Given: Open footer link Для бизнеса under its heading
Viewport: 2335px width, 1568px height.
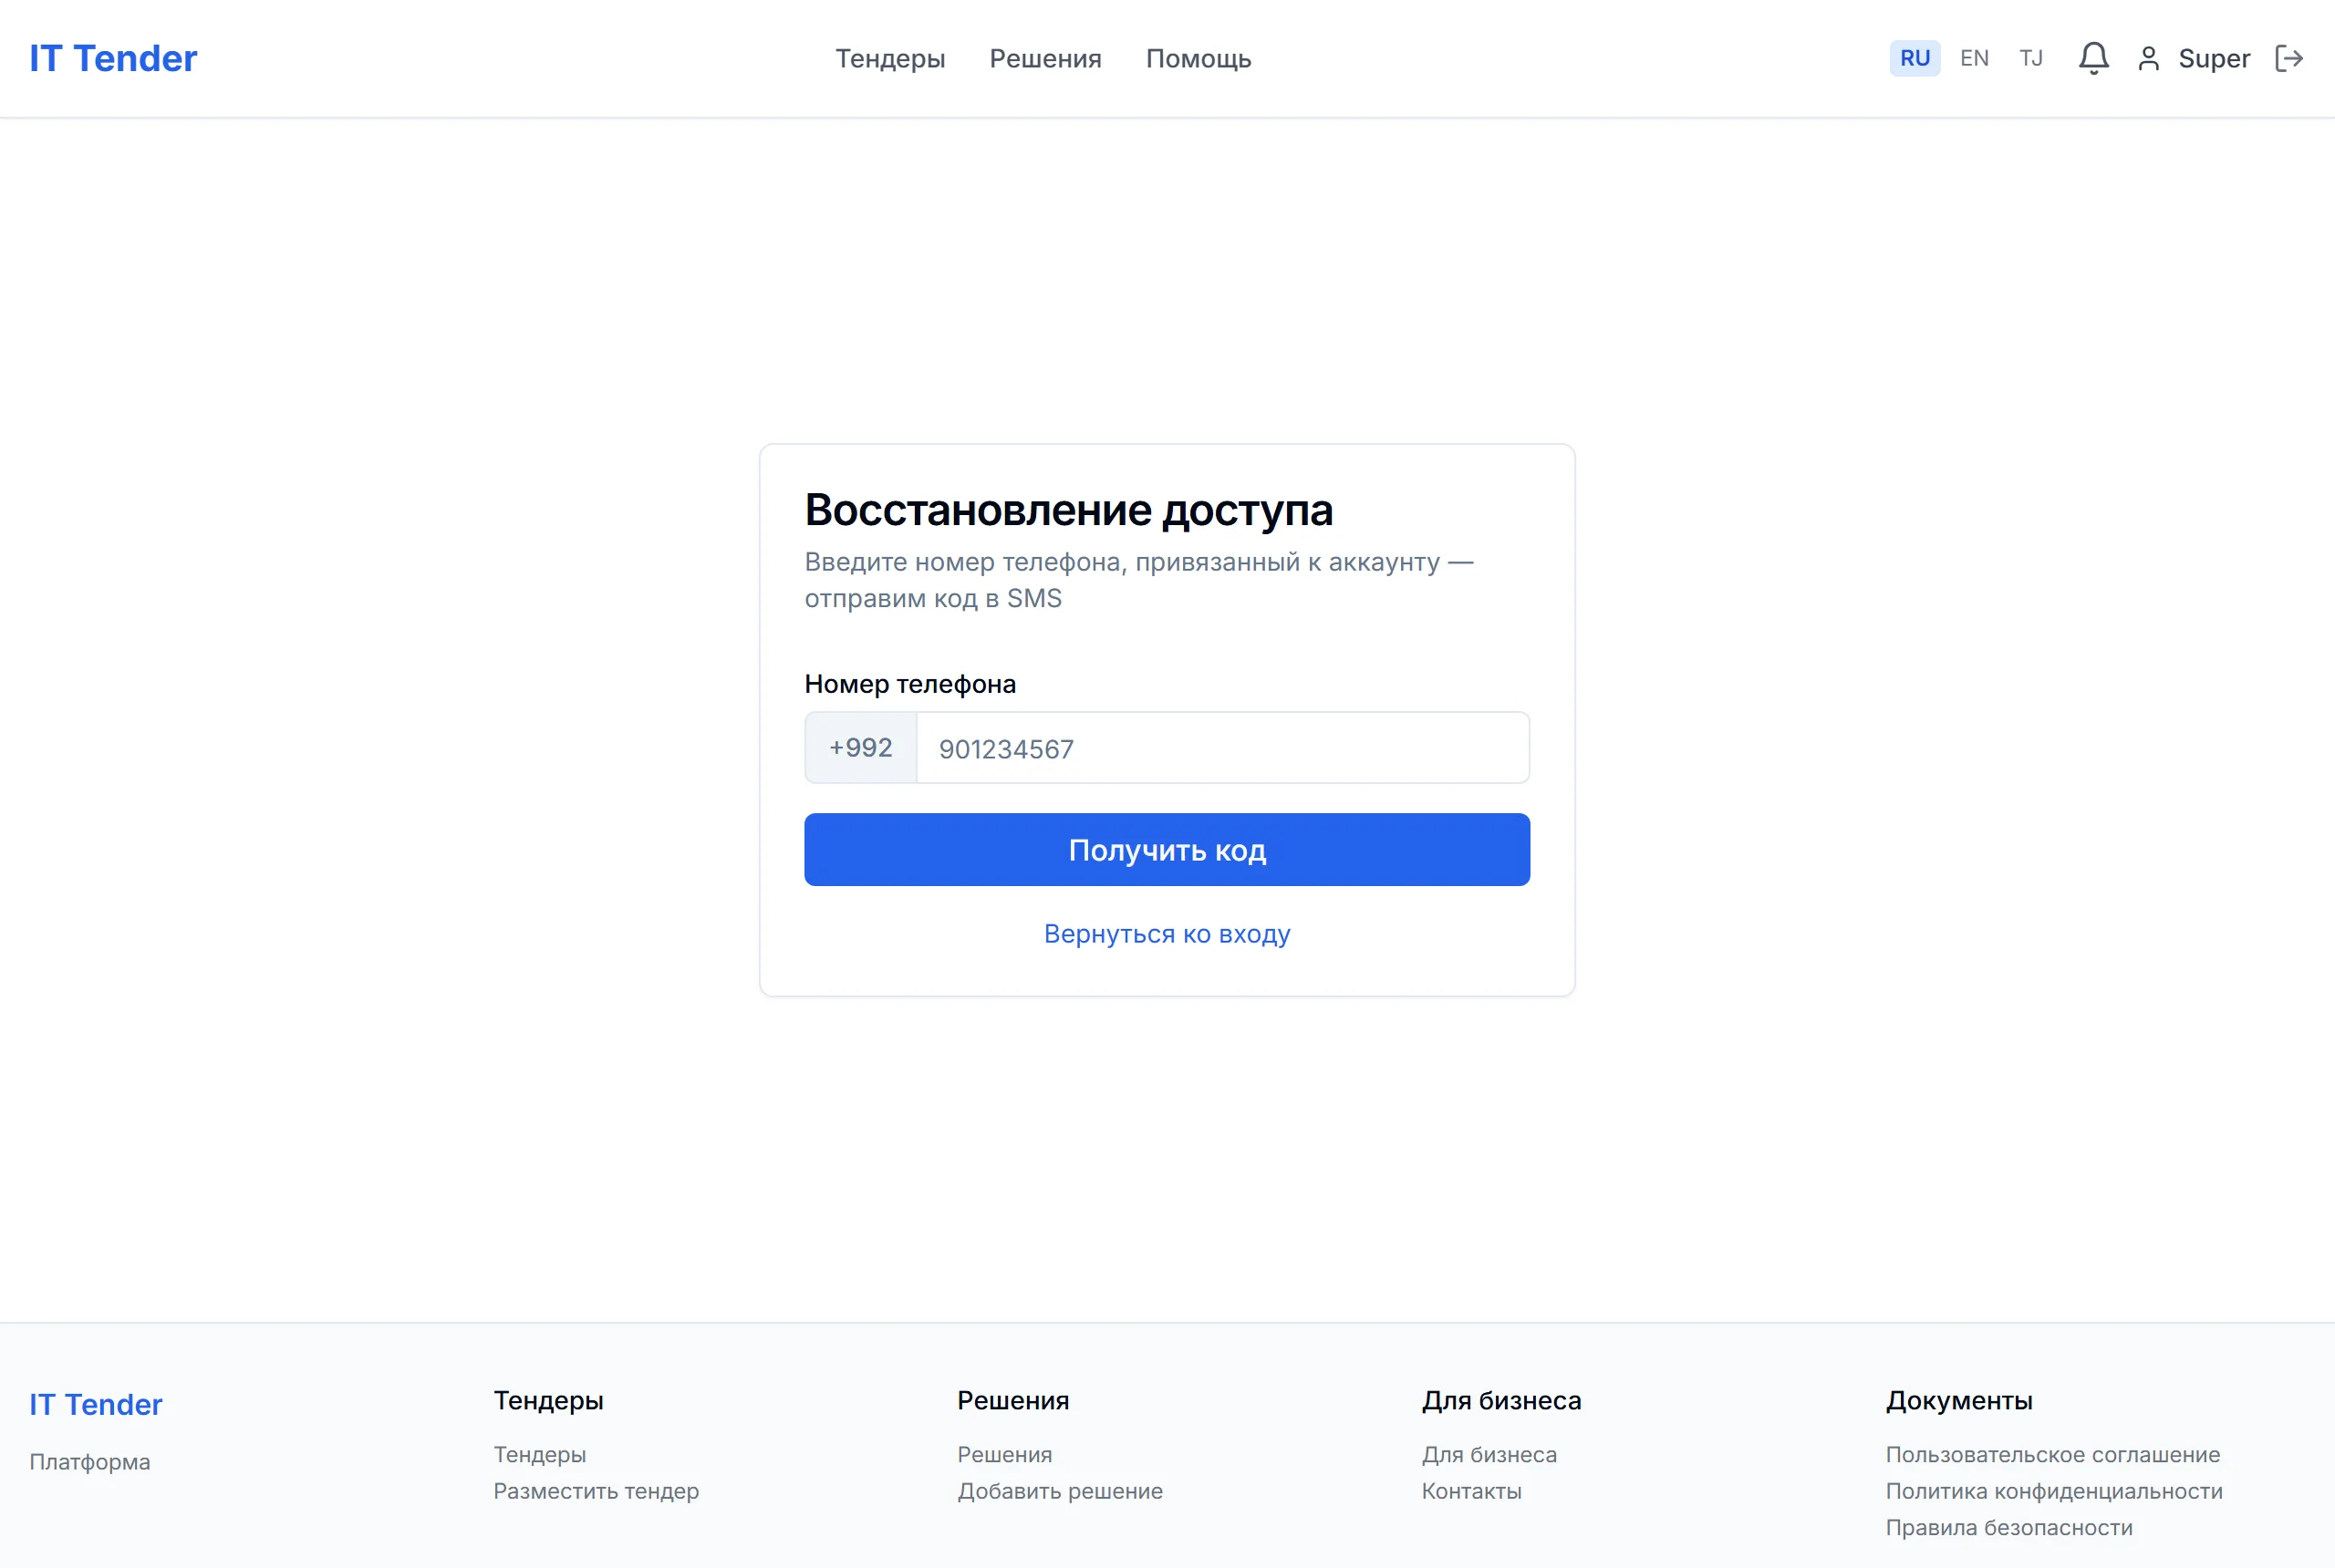Looking at the screenshot, I should 1489,1454.
